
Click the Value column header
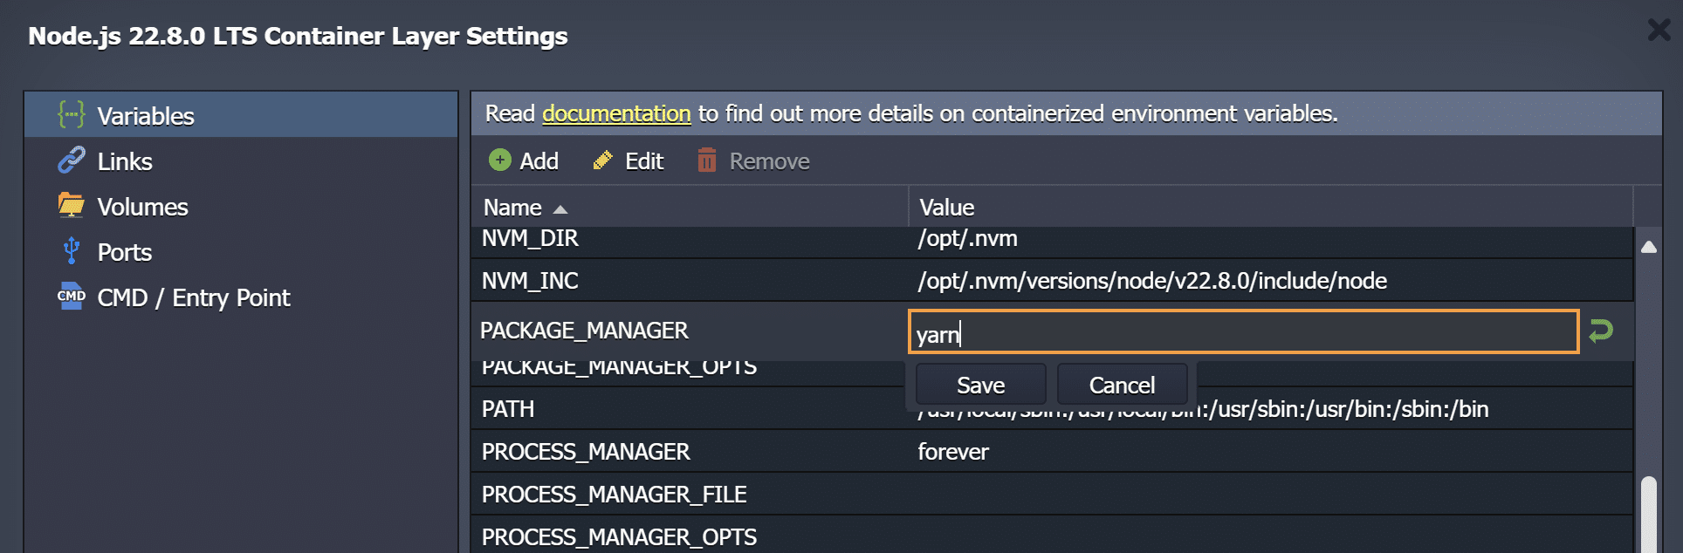pyautogui.click(x=946, y=208)
